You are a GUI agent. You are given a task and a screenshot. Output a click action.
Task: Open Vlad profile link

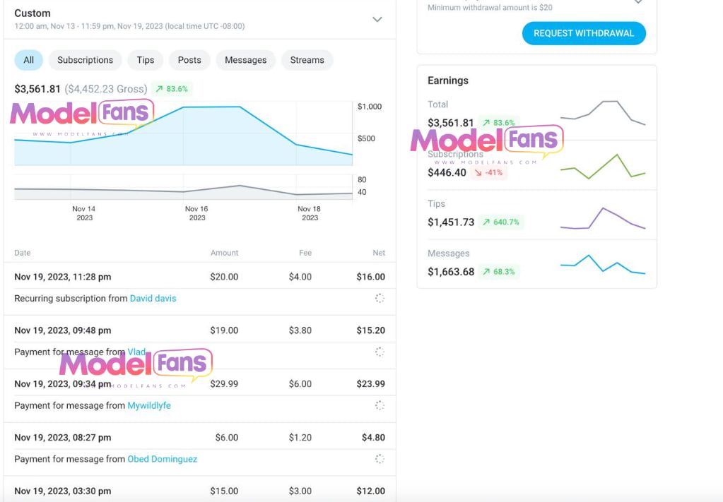point(136,352)
